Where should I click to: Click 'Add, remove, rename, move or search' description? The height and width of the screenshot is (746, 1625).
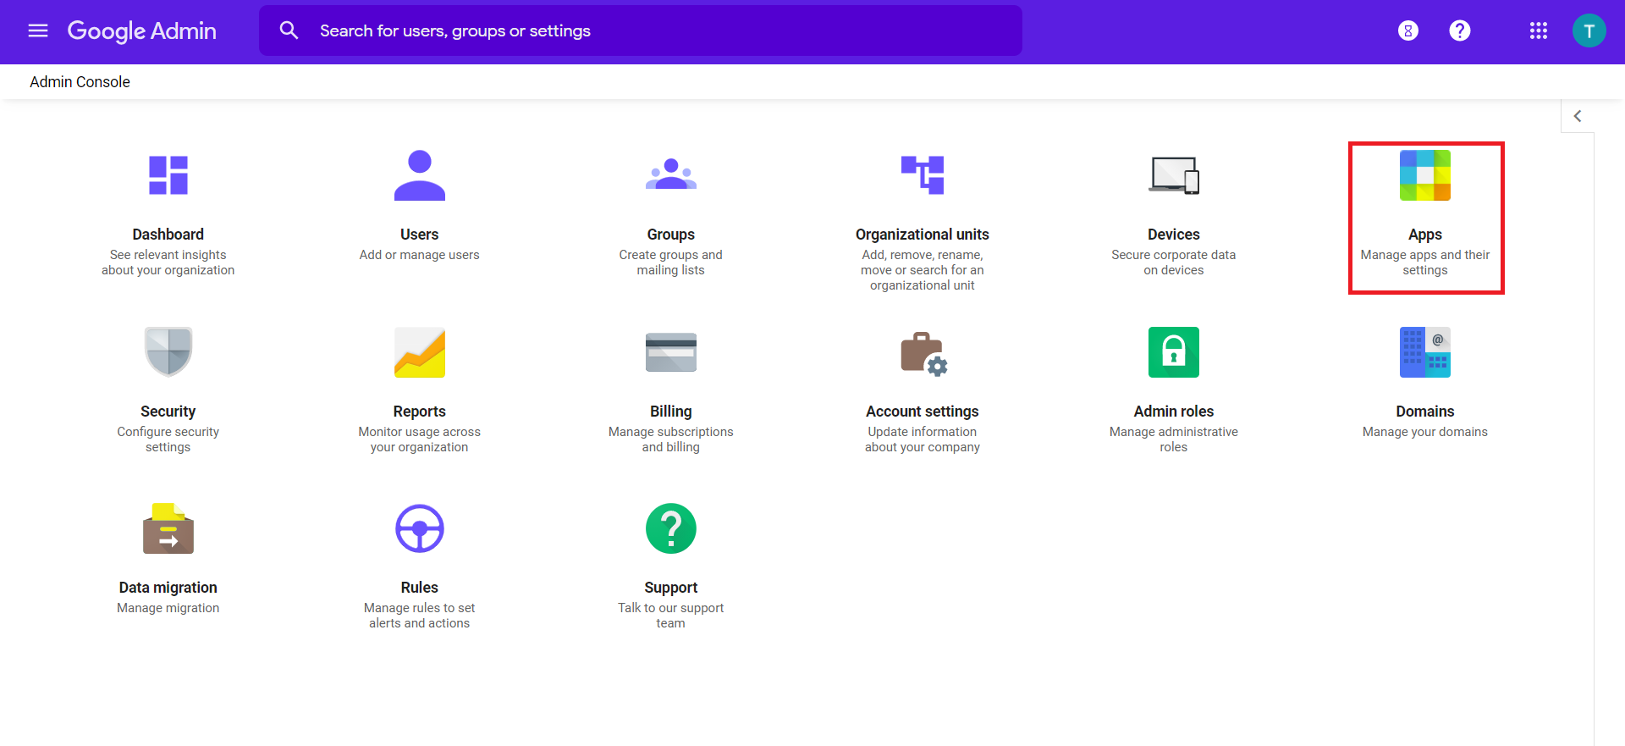pos(923,270)
